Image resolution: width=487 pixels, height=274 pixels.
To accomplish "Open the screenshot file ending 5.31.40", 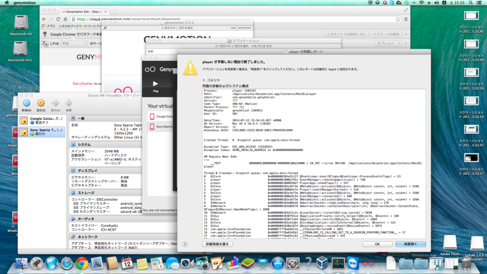I will click(x=471, y=22).
